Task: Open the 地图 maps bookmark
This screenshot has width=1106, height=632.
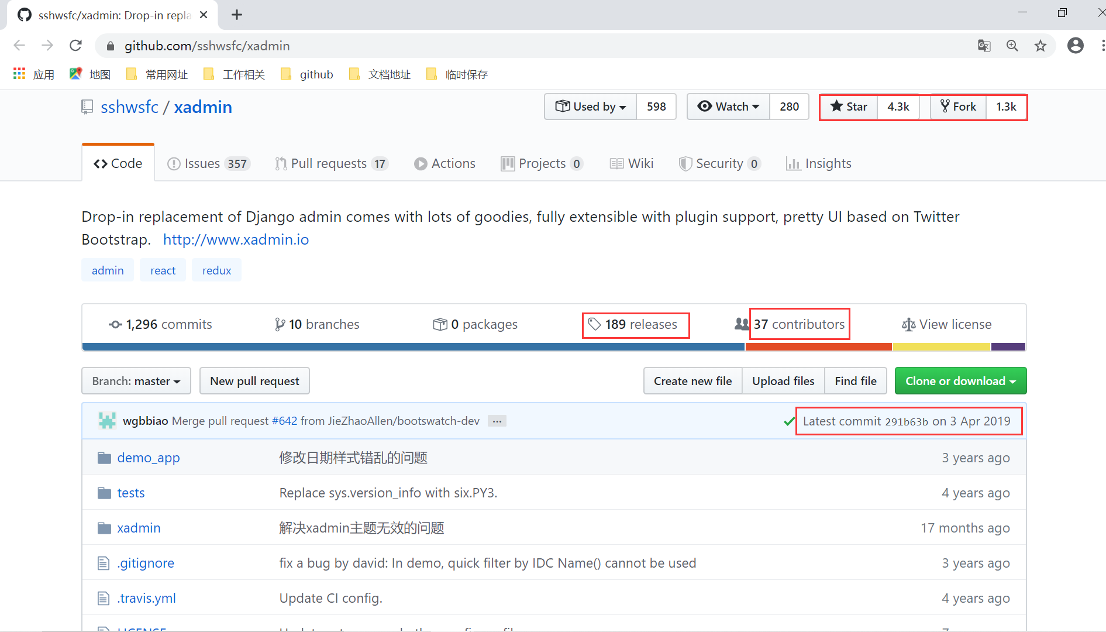Action: coord(90,74)
